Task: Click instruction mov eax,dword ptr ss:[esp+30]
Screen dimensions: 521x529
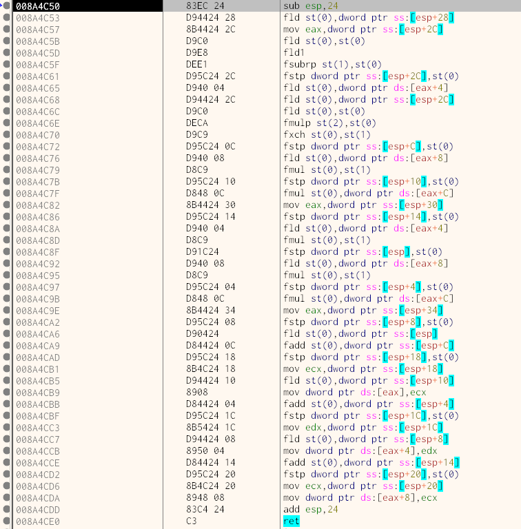Action: (x=363, y=205)
